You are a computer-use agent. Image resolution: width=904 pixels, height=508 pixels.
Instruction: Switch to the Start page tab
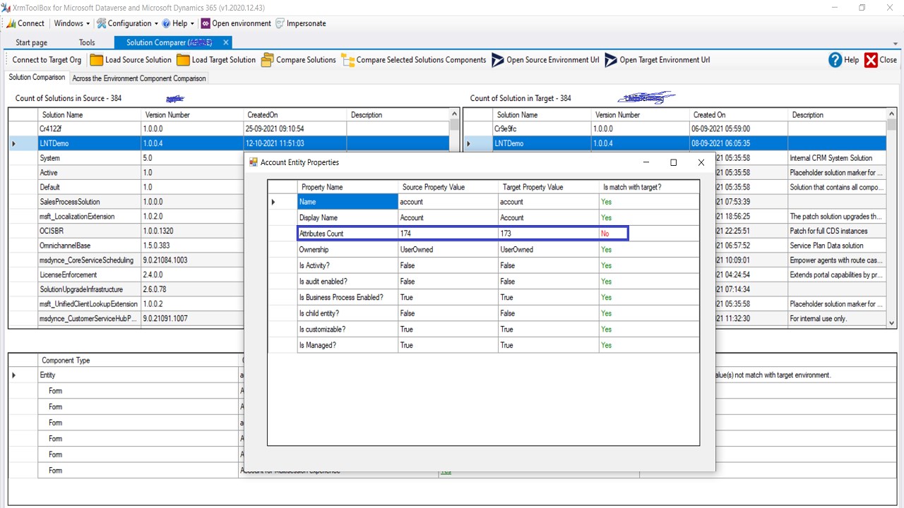[32, 43]
